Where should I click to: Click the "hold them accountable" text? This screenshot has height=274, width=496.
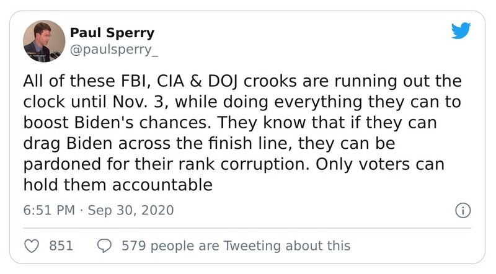tap(118, 185)
